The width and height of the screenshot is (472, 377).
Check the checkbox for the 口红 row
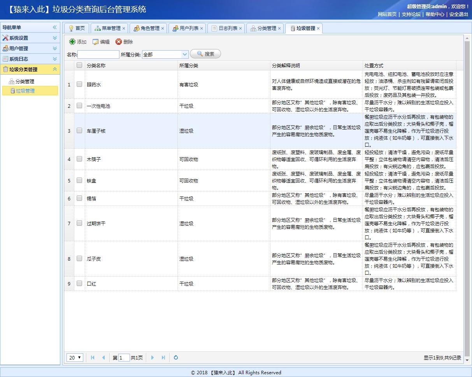[80, 284]
